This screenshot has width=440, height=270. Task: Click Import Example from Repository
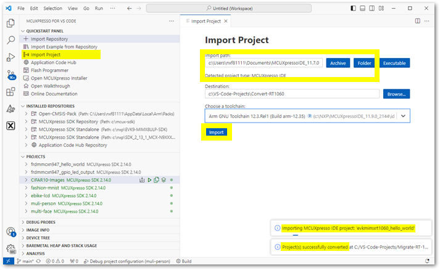click(99, 47)
